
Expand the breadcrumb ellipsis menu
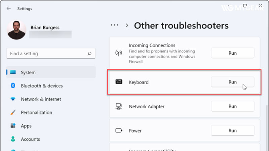click(115, 25)
